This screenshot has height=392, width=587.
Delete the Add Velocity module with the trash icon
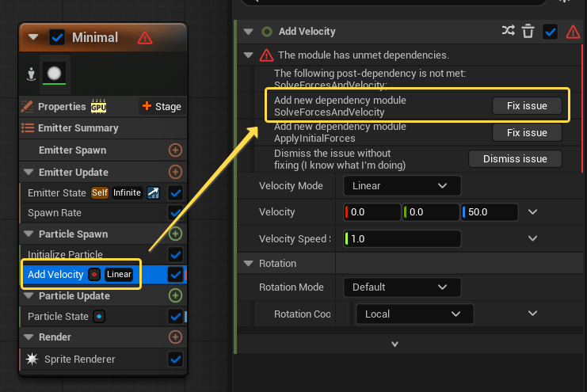[528, 32]
